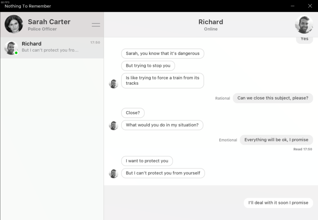Minimize the Nothing To Remember window
Screen dimensions: 318x220
[x=293, y=6]
